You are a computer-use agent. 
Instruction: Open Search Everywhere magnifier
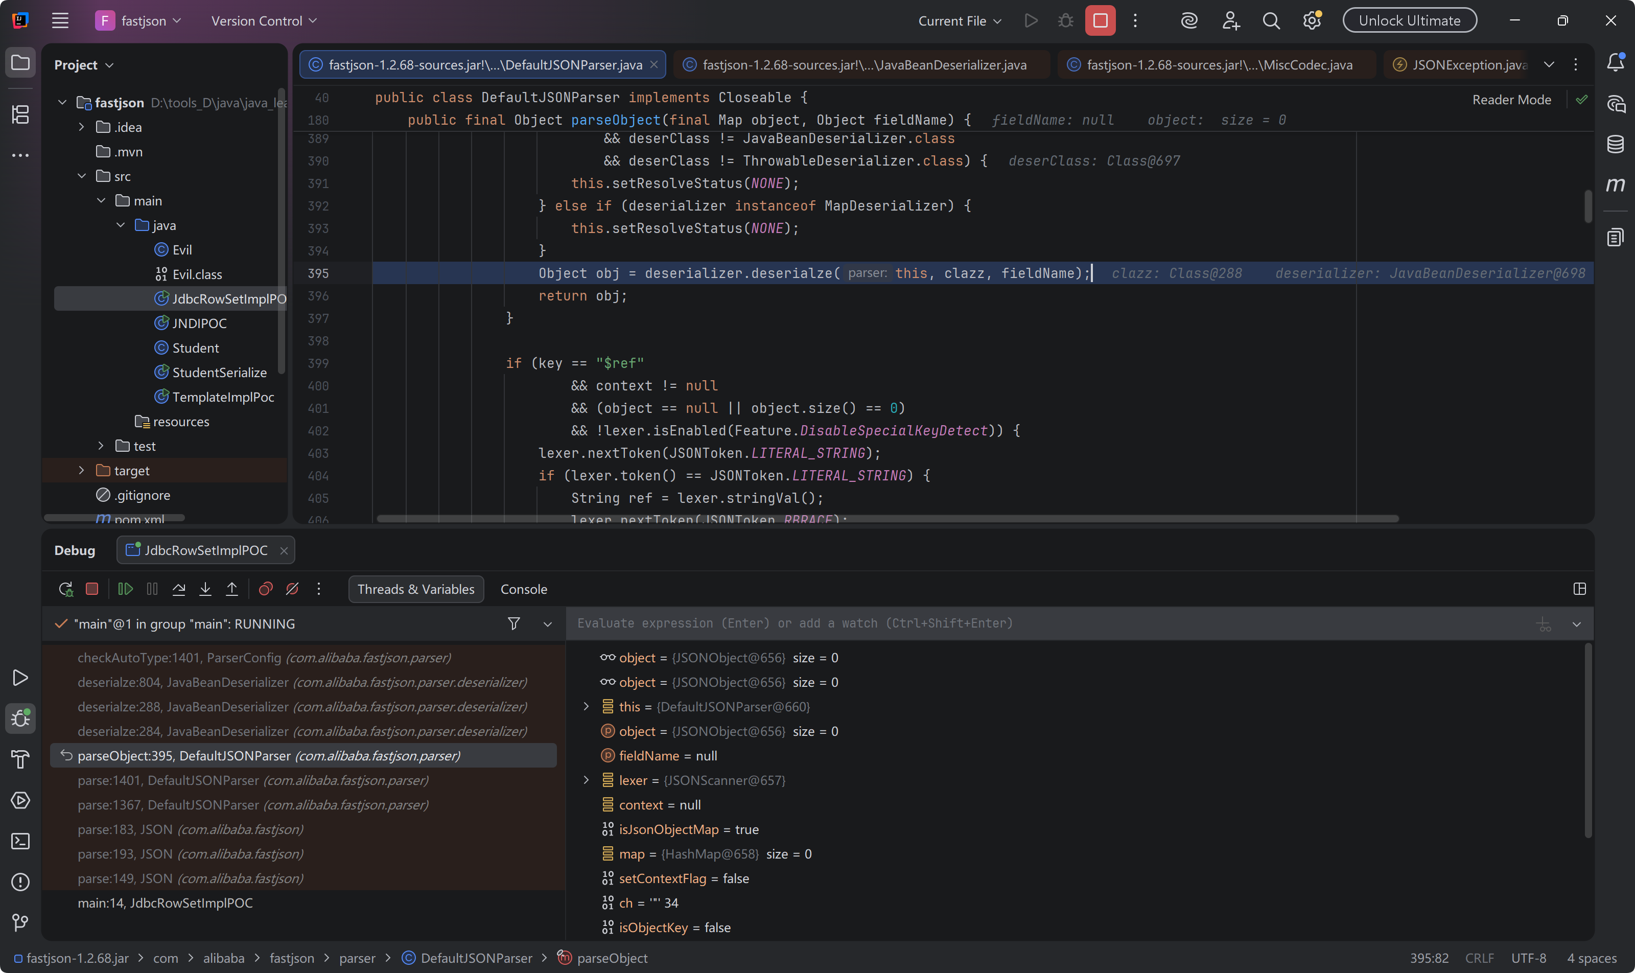tap(1271, 21)
